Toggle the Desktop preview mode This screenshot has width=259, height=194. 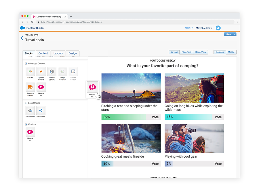(220, 52)
